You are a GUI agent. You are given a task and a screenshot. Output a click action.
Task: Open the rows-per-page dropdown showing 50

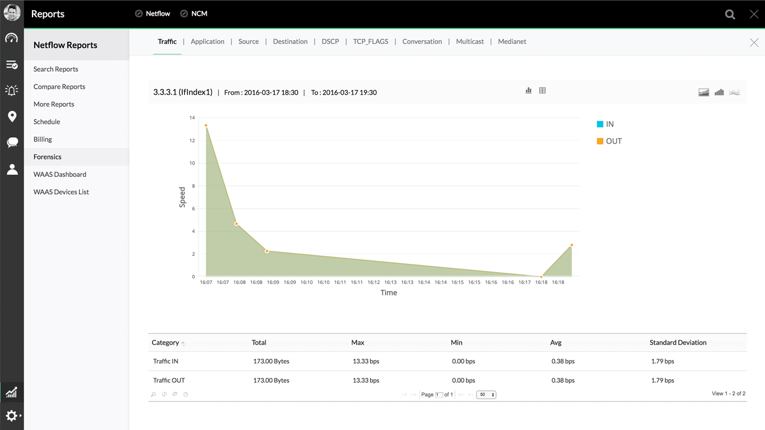click(486, 395)
